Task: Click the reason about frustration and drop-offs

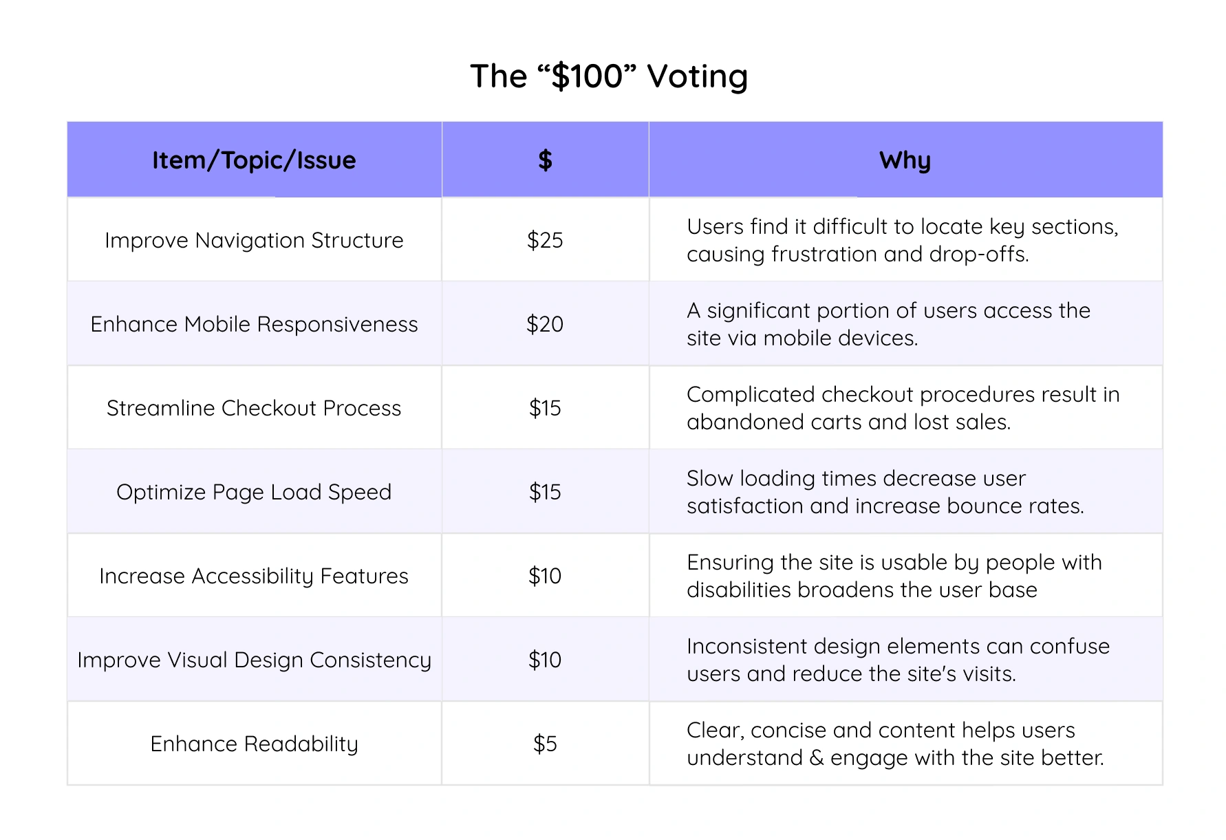Action: click(x=902, y=240)
